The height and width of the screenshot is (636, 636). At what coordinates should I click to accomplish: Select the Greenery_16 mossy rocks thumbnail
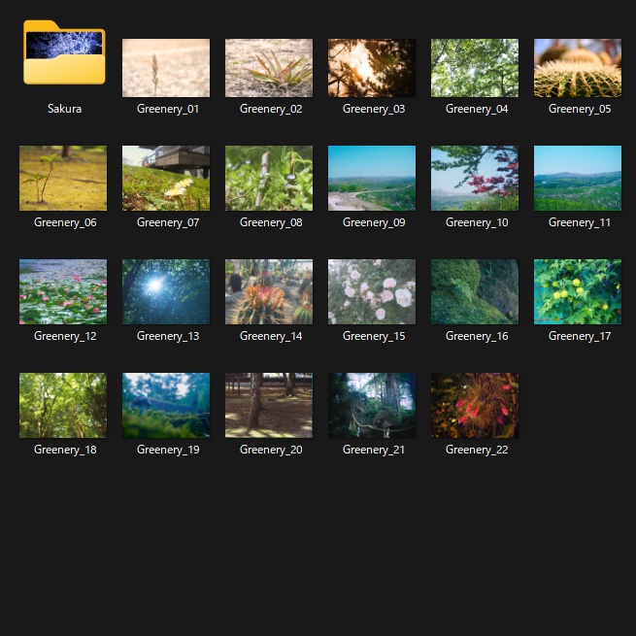475,291
